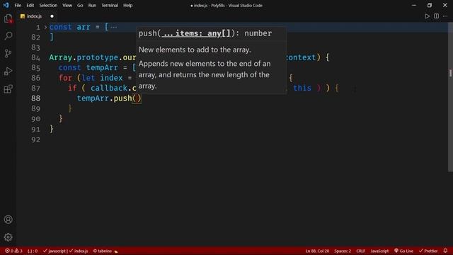Open the Explorer view in activity bar
The height and width of the screenshot is (255, 453).
click(8, 18)
